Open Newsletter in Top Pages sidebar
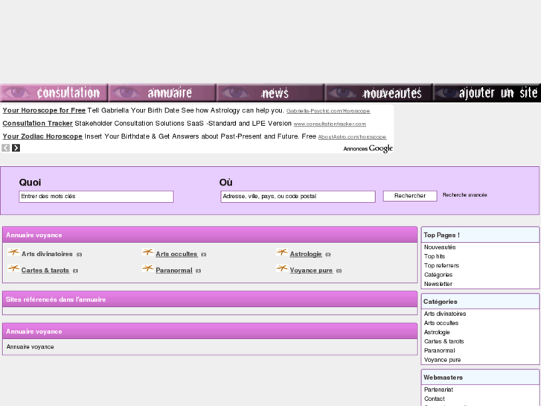Image resolution: width=541 pixels, height=406 pixels. click(x=438, y=284)
